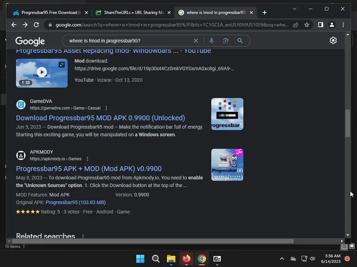Click the scroll up arrow

point(348,34)
